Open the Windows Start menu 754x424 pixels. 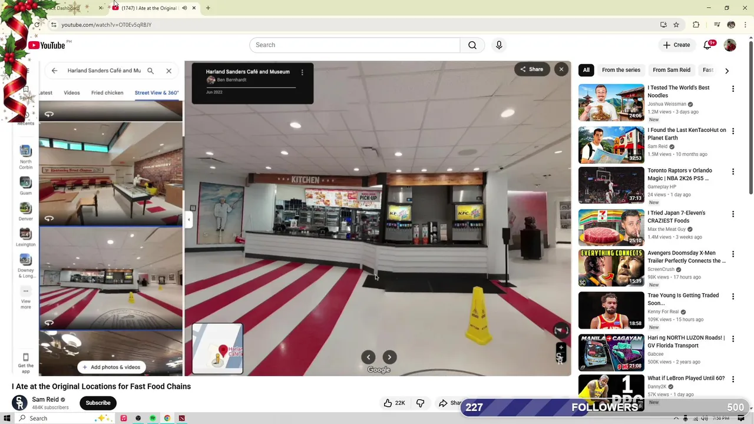tap(8, 418)
